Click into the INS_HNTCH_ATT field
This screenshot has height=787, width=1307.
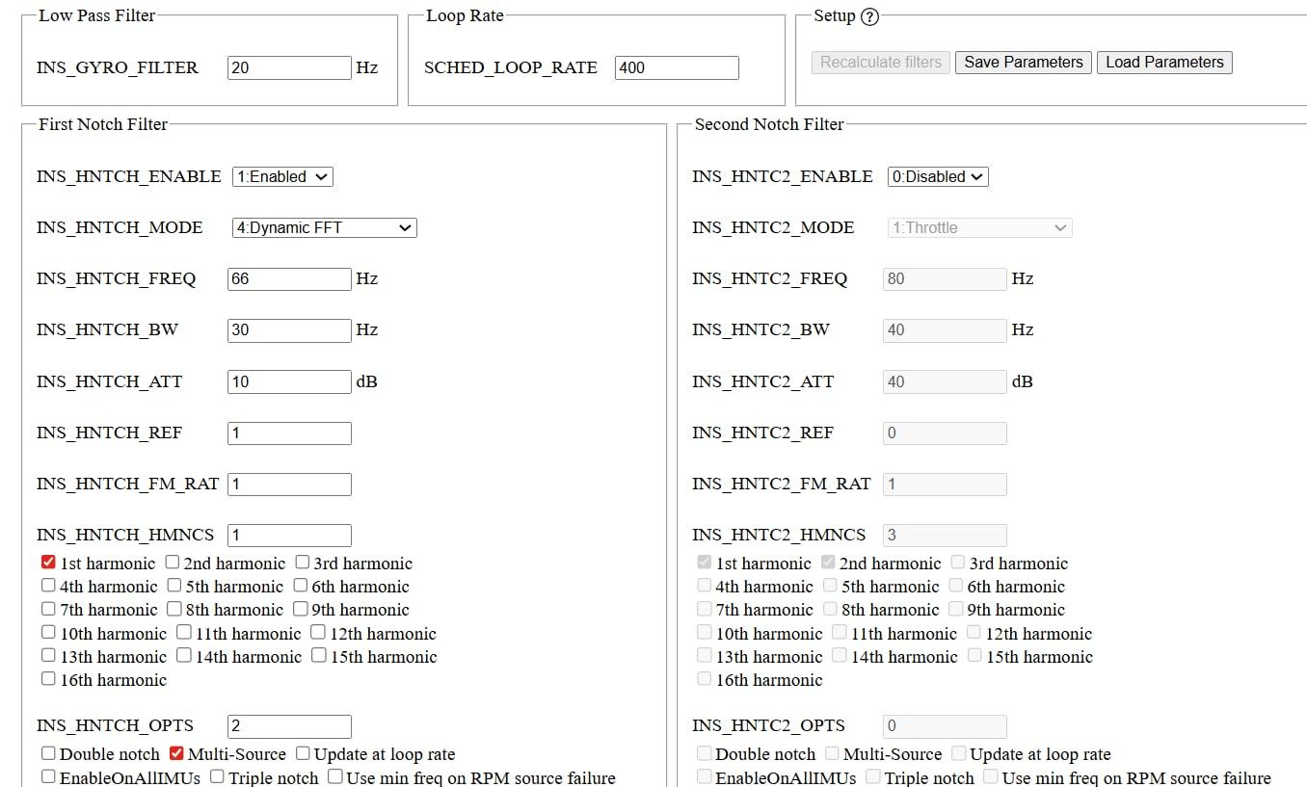[x=289, y=381]
